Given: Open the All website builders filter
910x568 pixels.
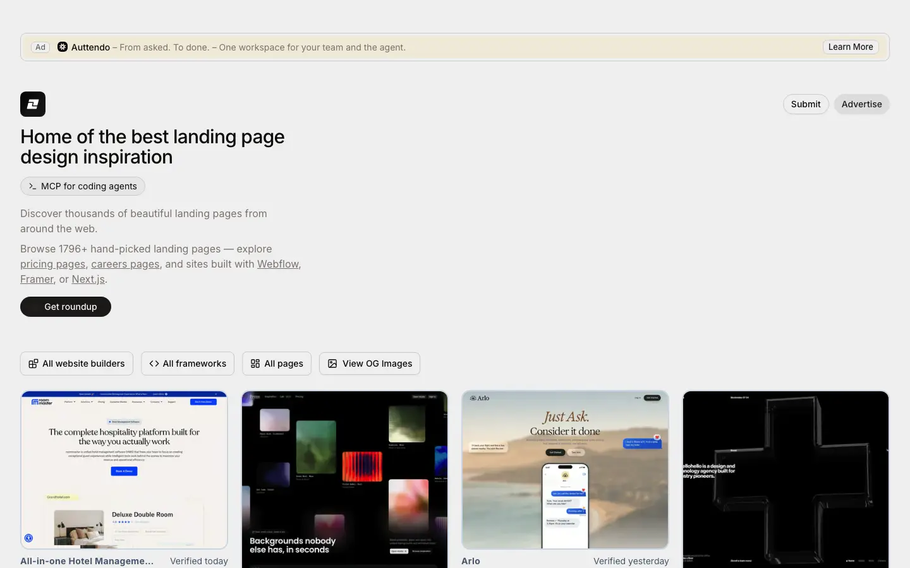Looking at the screenshot, I should (76, 364).
